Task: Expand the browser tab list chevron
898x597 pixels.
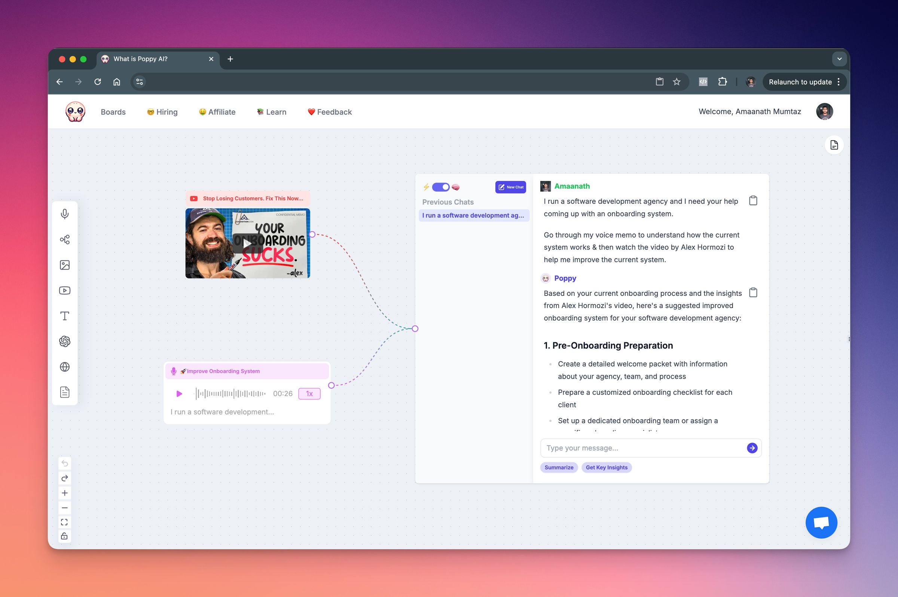Action: (839, 59)
